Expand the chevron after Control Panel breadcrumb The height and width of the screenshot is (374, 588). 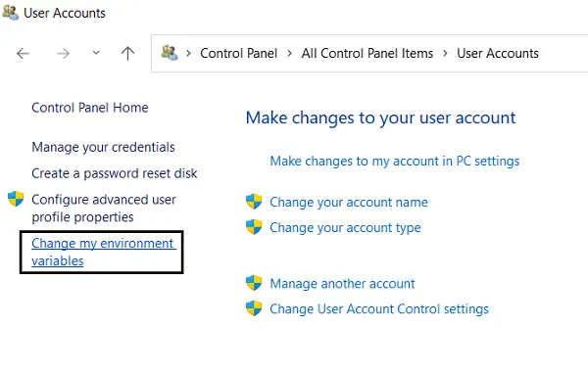289,54
